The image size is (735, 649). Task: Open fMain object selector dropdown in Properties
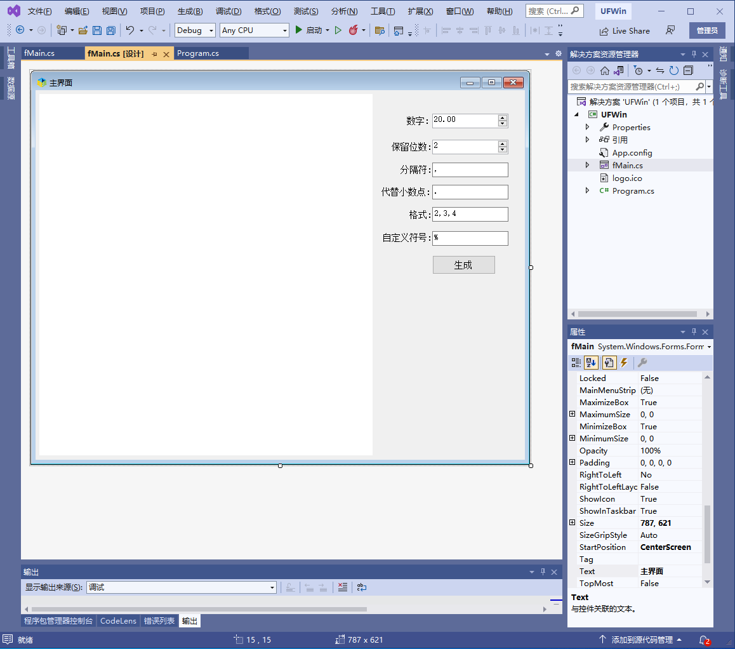pos(709,347)
